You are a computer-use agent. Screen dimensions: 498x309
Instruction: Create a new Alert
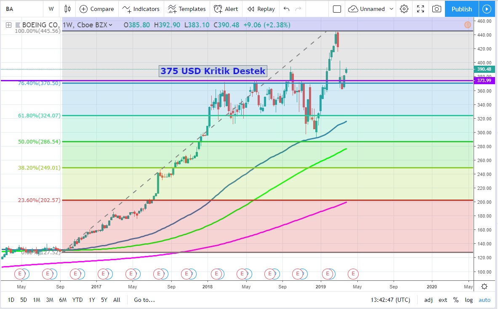pyautogui.click(x=226, y=9)
